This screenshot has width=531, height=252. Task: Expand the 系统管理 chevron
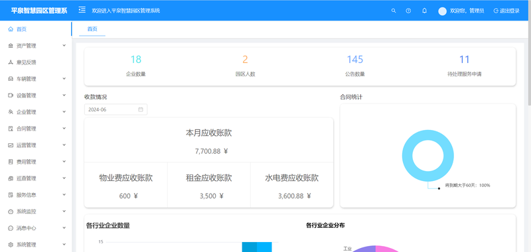(x=64, y=244)
